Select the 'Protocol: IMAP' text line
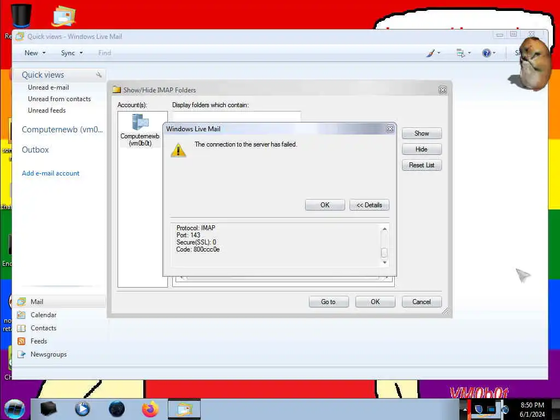The image size is (560, 420). click(x=196, y=228)
